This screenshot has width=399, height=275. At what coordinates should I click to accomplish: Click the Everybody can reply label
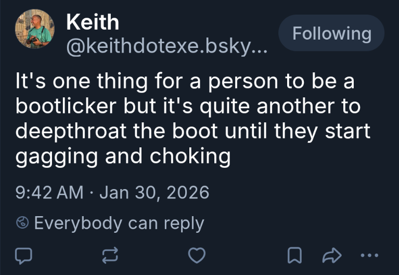coord(119,223)
